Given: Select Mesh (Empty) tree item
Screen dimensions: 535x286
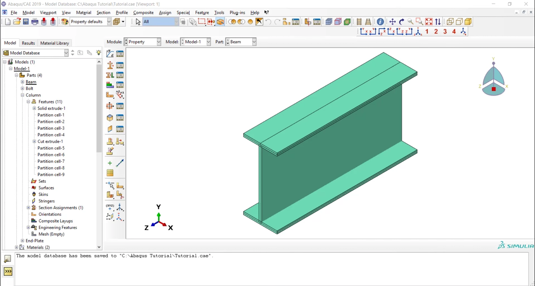Looking at the screenshot, I should click(x=51, y=234).
